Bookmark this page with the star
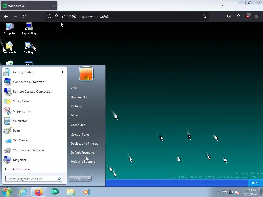Screen dimensions: 263x197 pos(204,17)
